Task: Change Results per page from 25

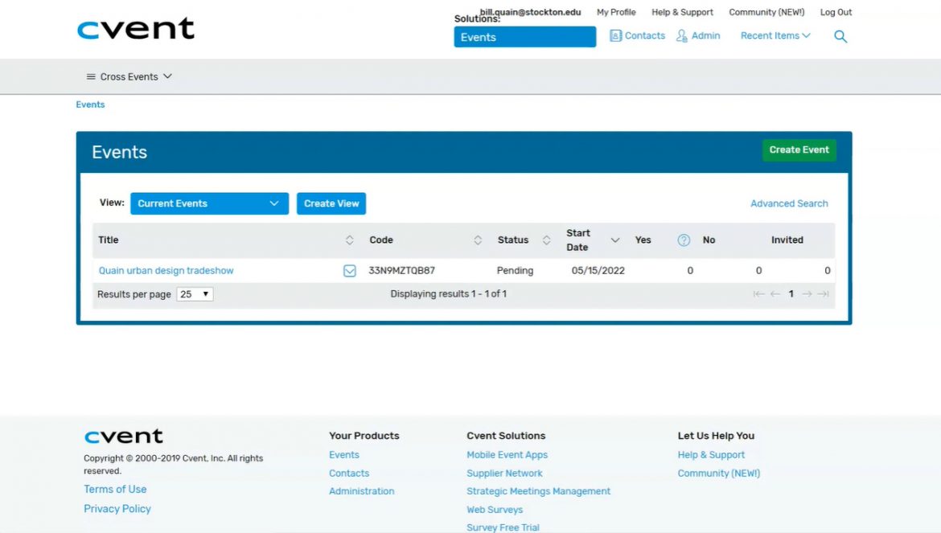Action: (195, 293)
